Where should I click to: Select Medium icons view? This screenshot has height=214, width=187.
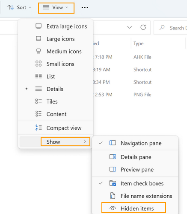(56, 52)
